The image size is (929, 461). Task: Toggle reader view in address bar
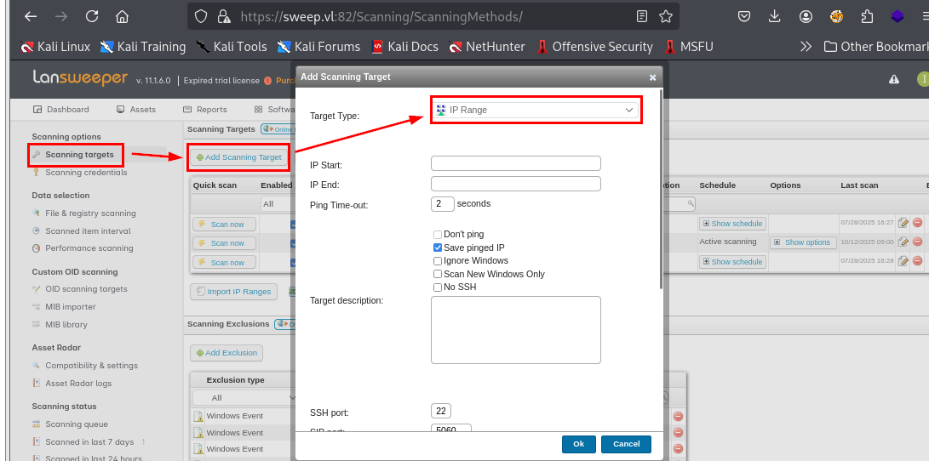(642, 16)
